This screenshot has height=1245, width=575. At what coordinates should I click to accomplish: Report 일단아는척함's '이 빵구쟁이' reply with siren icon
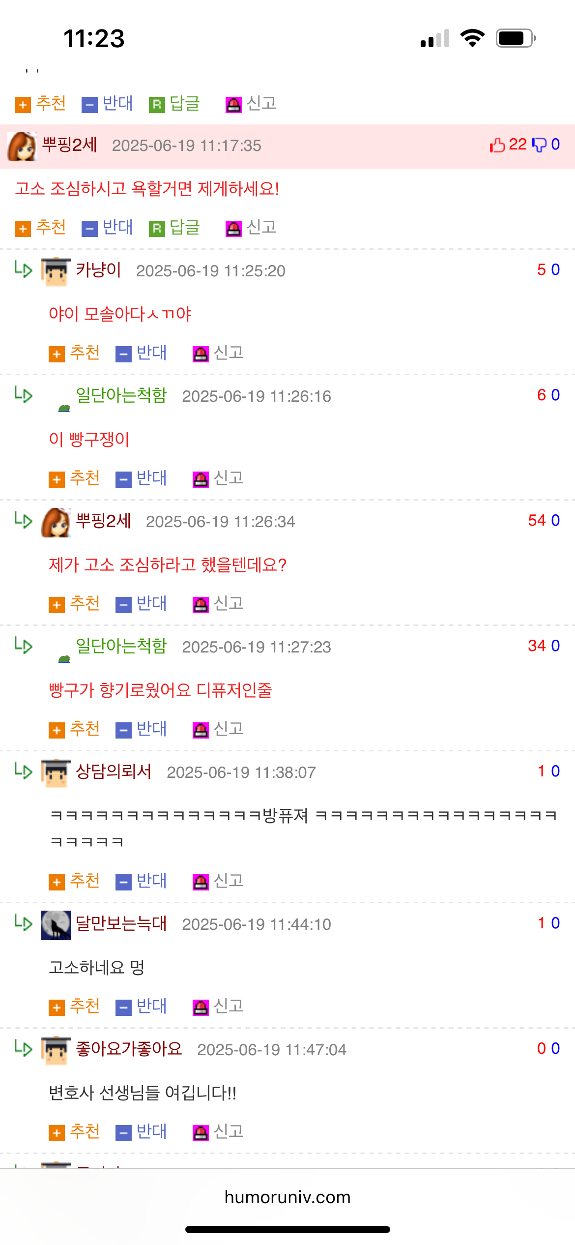(x=201, y=479)
